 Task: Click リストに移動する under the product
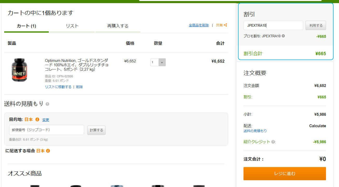tap(58, 87)
